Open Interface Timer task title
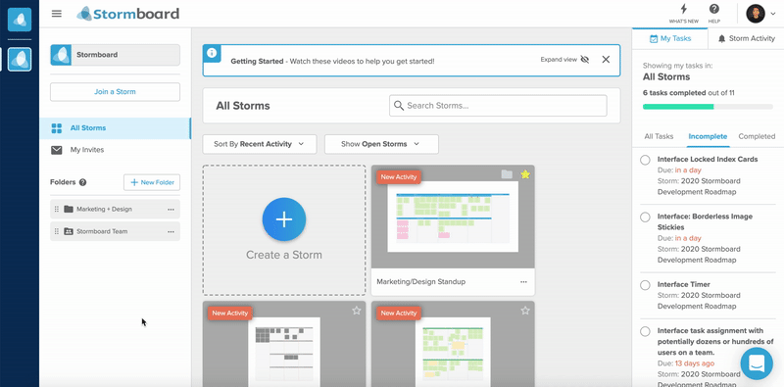The width and height of the screenshot is (784, 387). [683, 284]
